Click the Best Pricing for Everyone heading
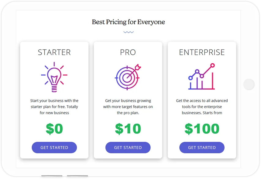 click(x=129, y=22)
